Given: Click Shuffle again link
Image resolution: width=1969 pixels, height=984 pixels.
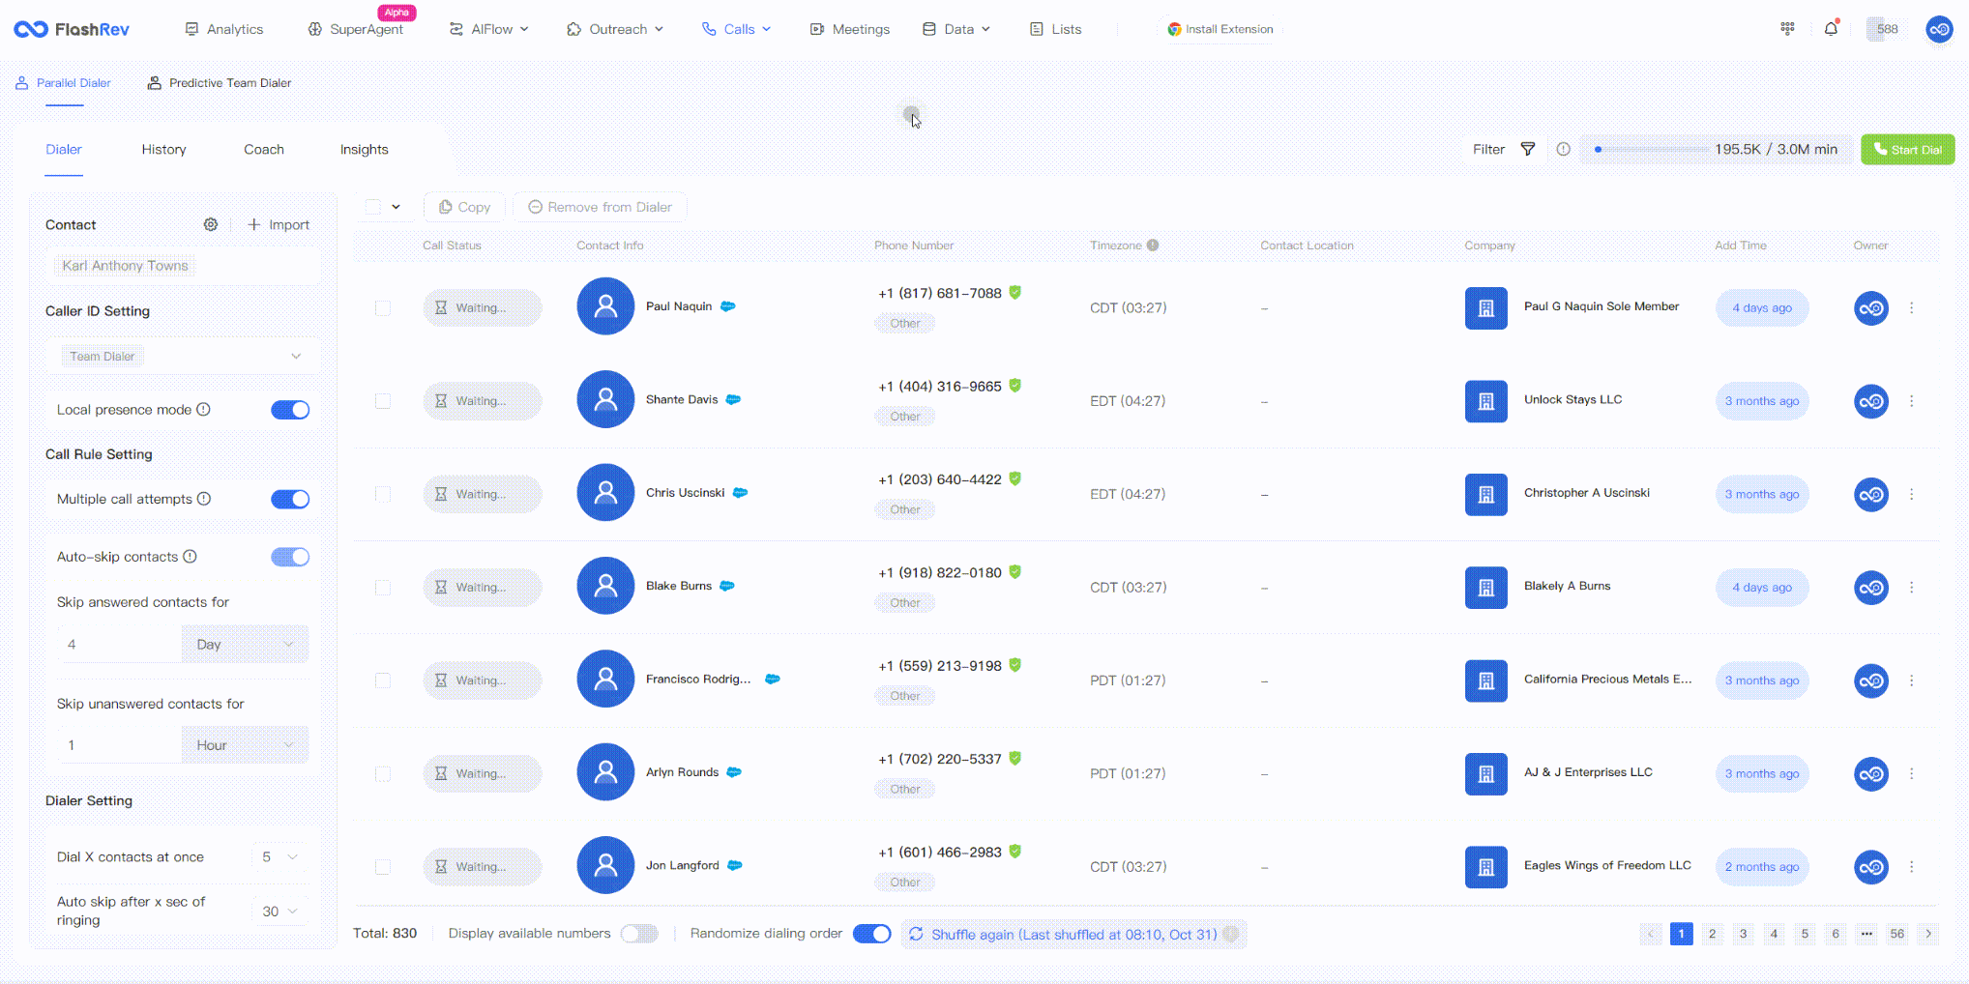Looking at the screenshot, I should (1064, 935).
